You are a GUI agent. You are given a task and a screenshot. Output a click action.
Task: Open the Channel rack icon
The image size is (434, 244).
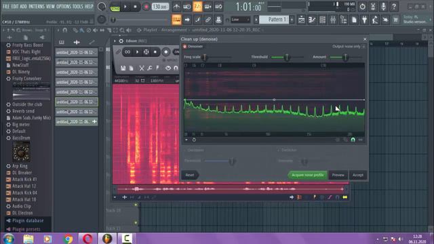point(323,20)
